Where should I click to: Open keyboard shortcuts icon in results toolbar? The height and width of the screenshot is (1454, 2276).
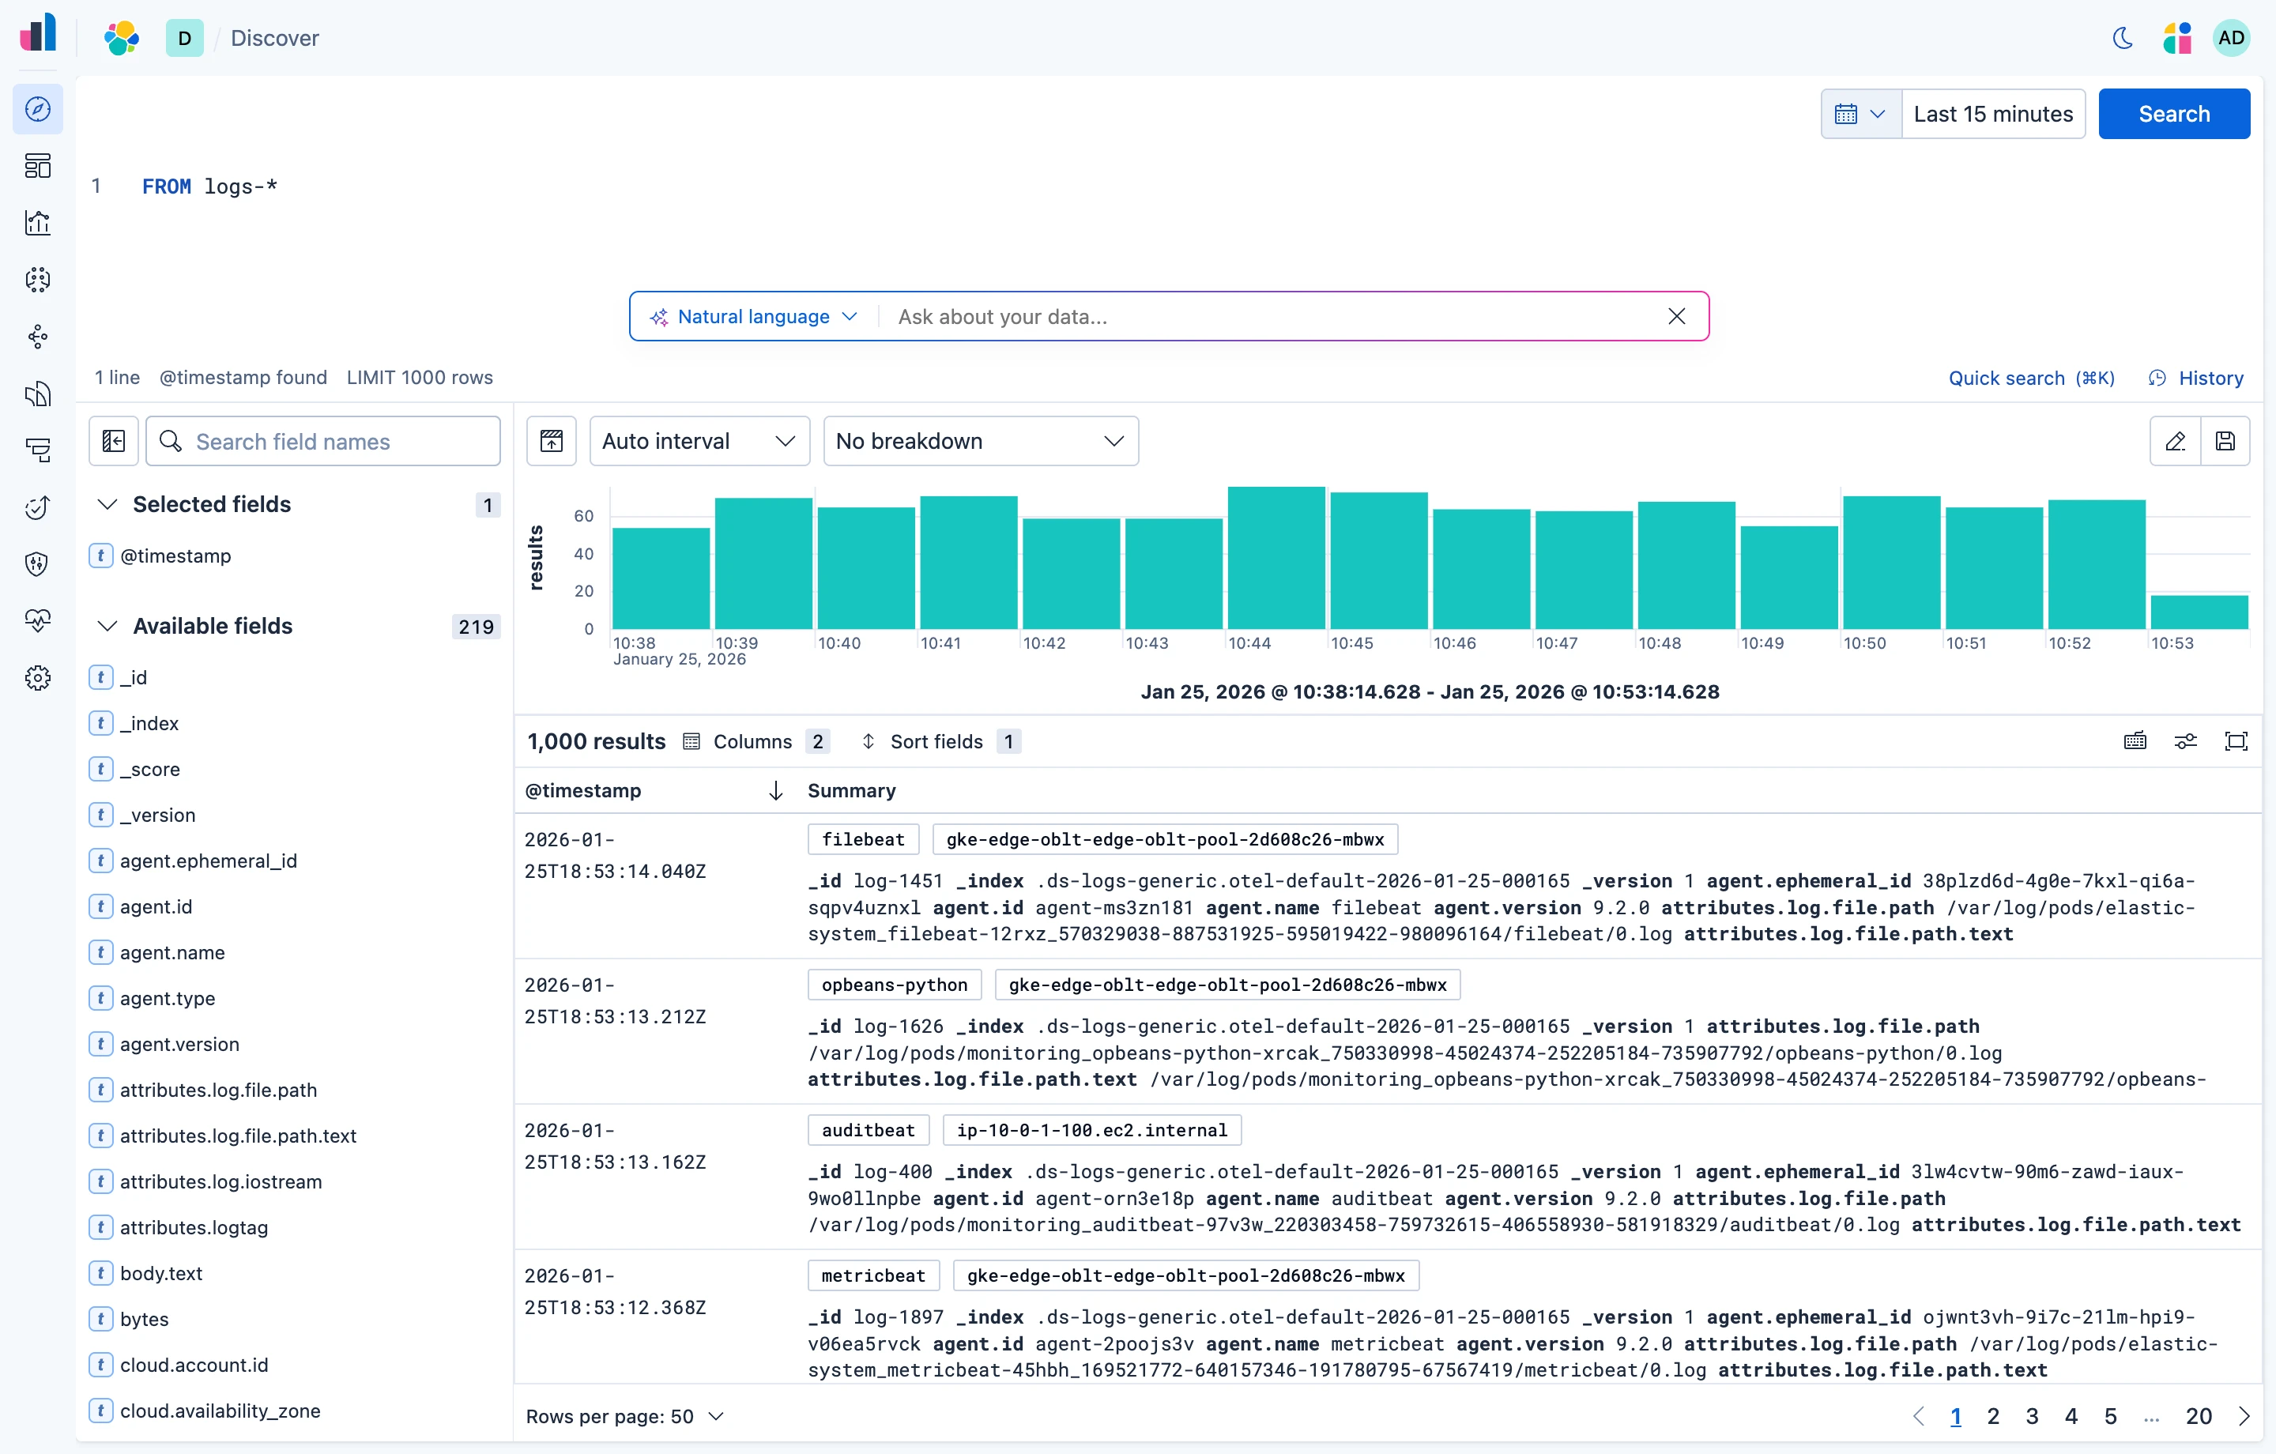click(2135, 741)
